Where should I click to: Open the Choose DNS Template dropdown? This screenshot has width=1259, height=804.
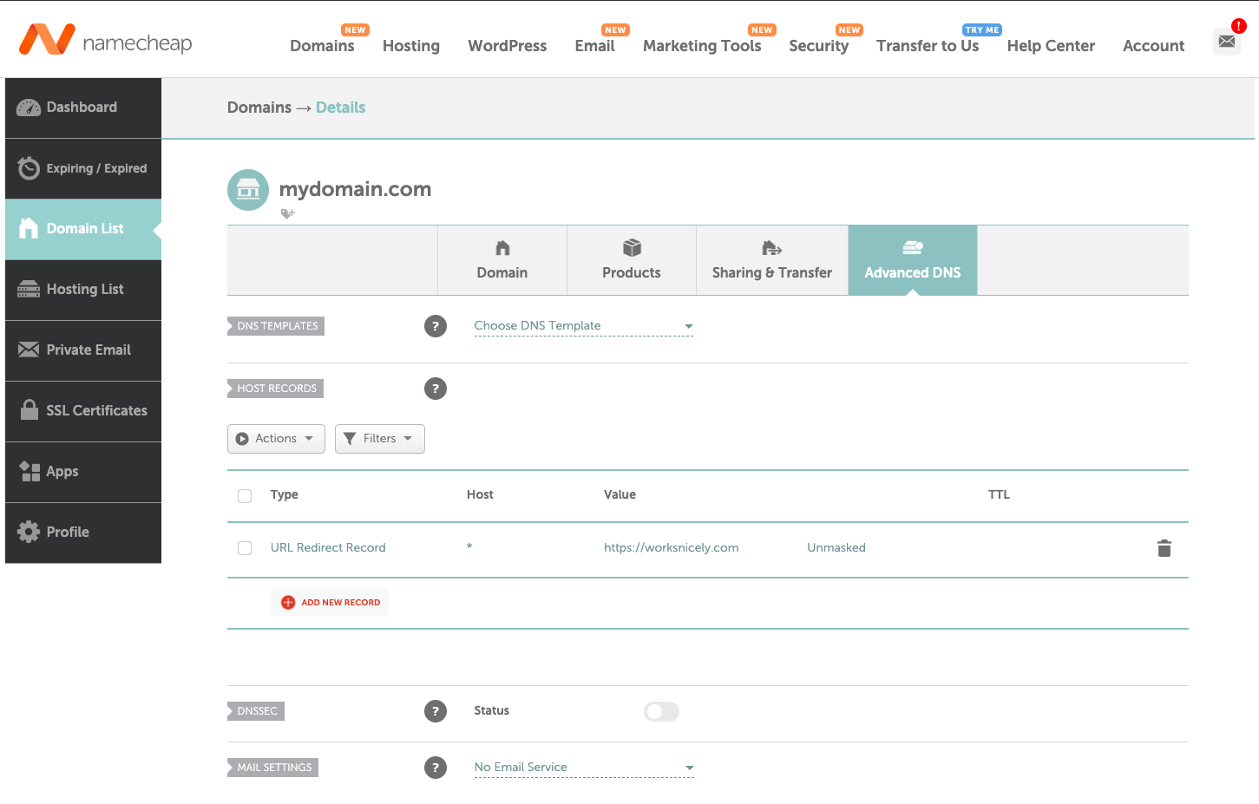tap(583, 325)
